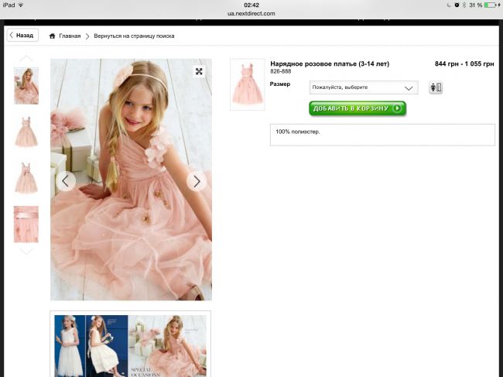
Task: Move thumbnail list up with arrow
Action: [26, 58]
